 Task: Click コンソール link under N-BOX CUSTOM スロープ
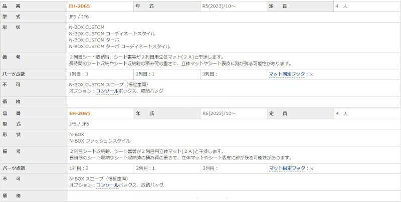[x=107, y=91]
